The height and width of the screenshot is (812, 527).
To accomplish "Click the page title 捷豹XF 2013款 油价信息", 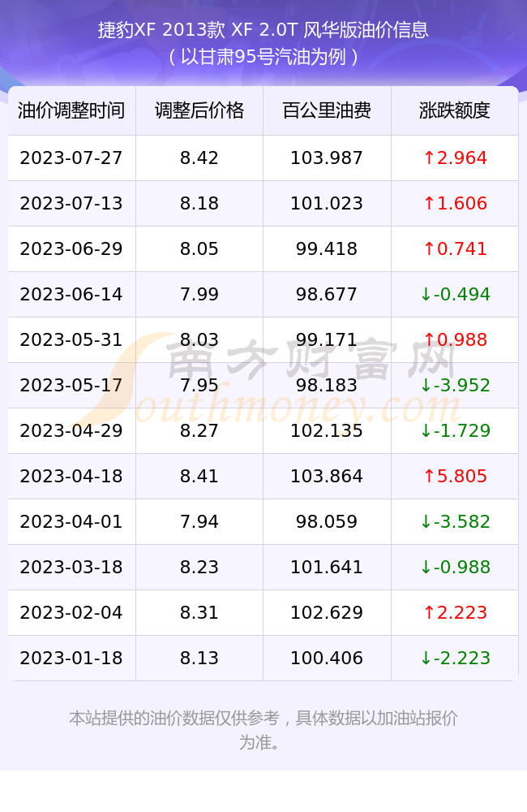I will pyautogui.click(x=263, y=30).
